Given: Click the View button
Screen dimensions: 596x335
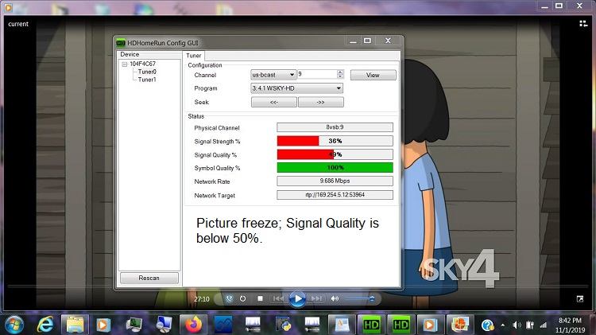Looking at the screenshot, I should click(x=373, y=75).
